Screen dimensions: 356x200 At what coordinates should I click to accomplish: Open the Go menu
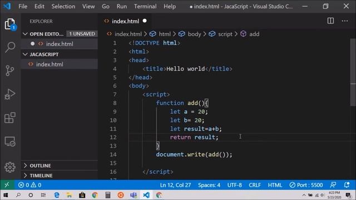click(106, 6)
